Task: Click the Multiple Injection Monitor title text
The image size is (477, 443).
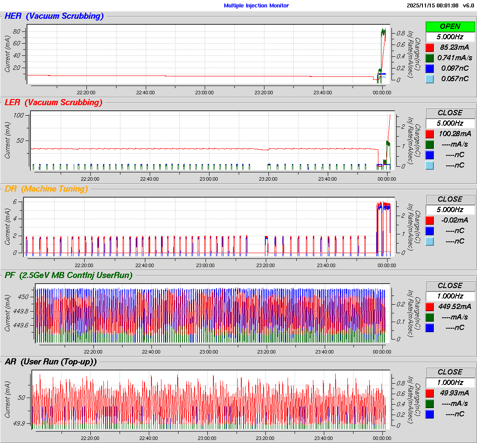Action: (x=256, y=6)
